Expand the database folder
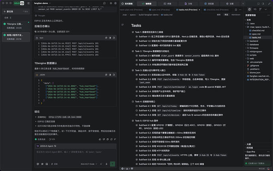This screenshot has width=273, height=171. (254, 45)
